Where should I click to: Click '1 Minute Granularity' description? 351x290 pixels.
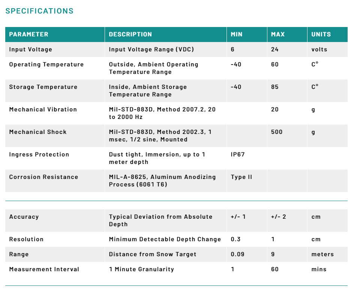click(141, 269)
